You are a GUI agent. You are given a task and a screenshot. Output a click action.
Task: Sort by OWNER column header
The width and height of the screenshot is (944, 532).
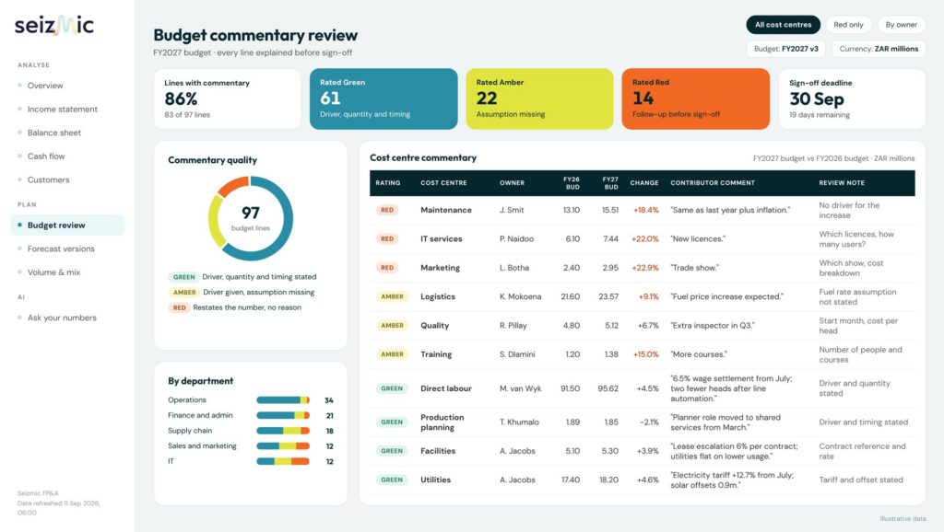coord(512,183)
